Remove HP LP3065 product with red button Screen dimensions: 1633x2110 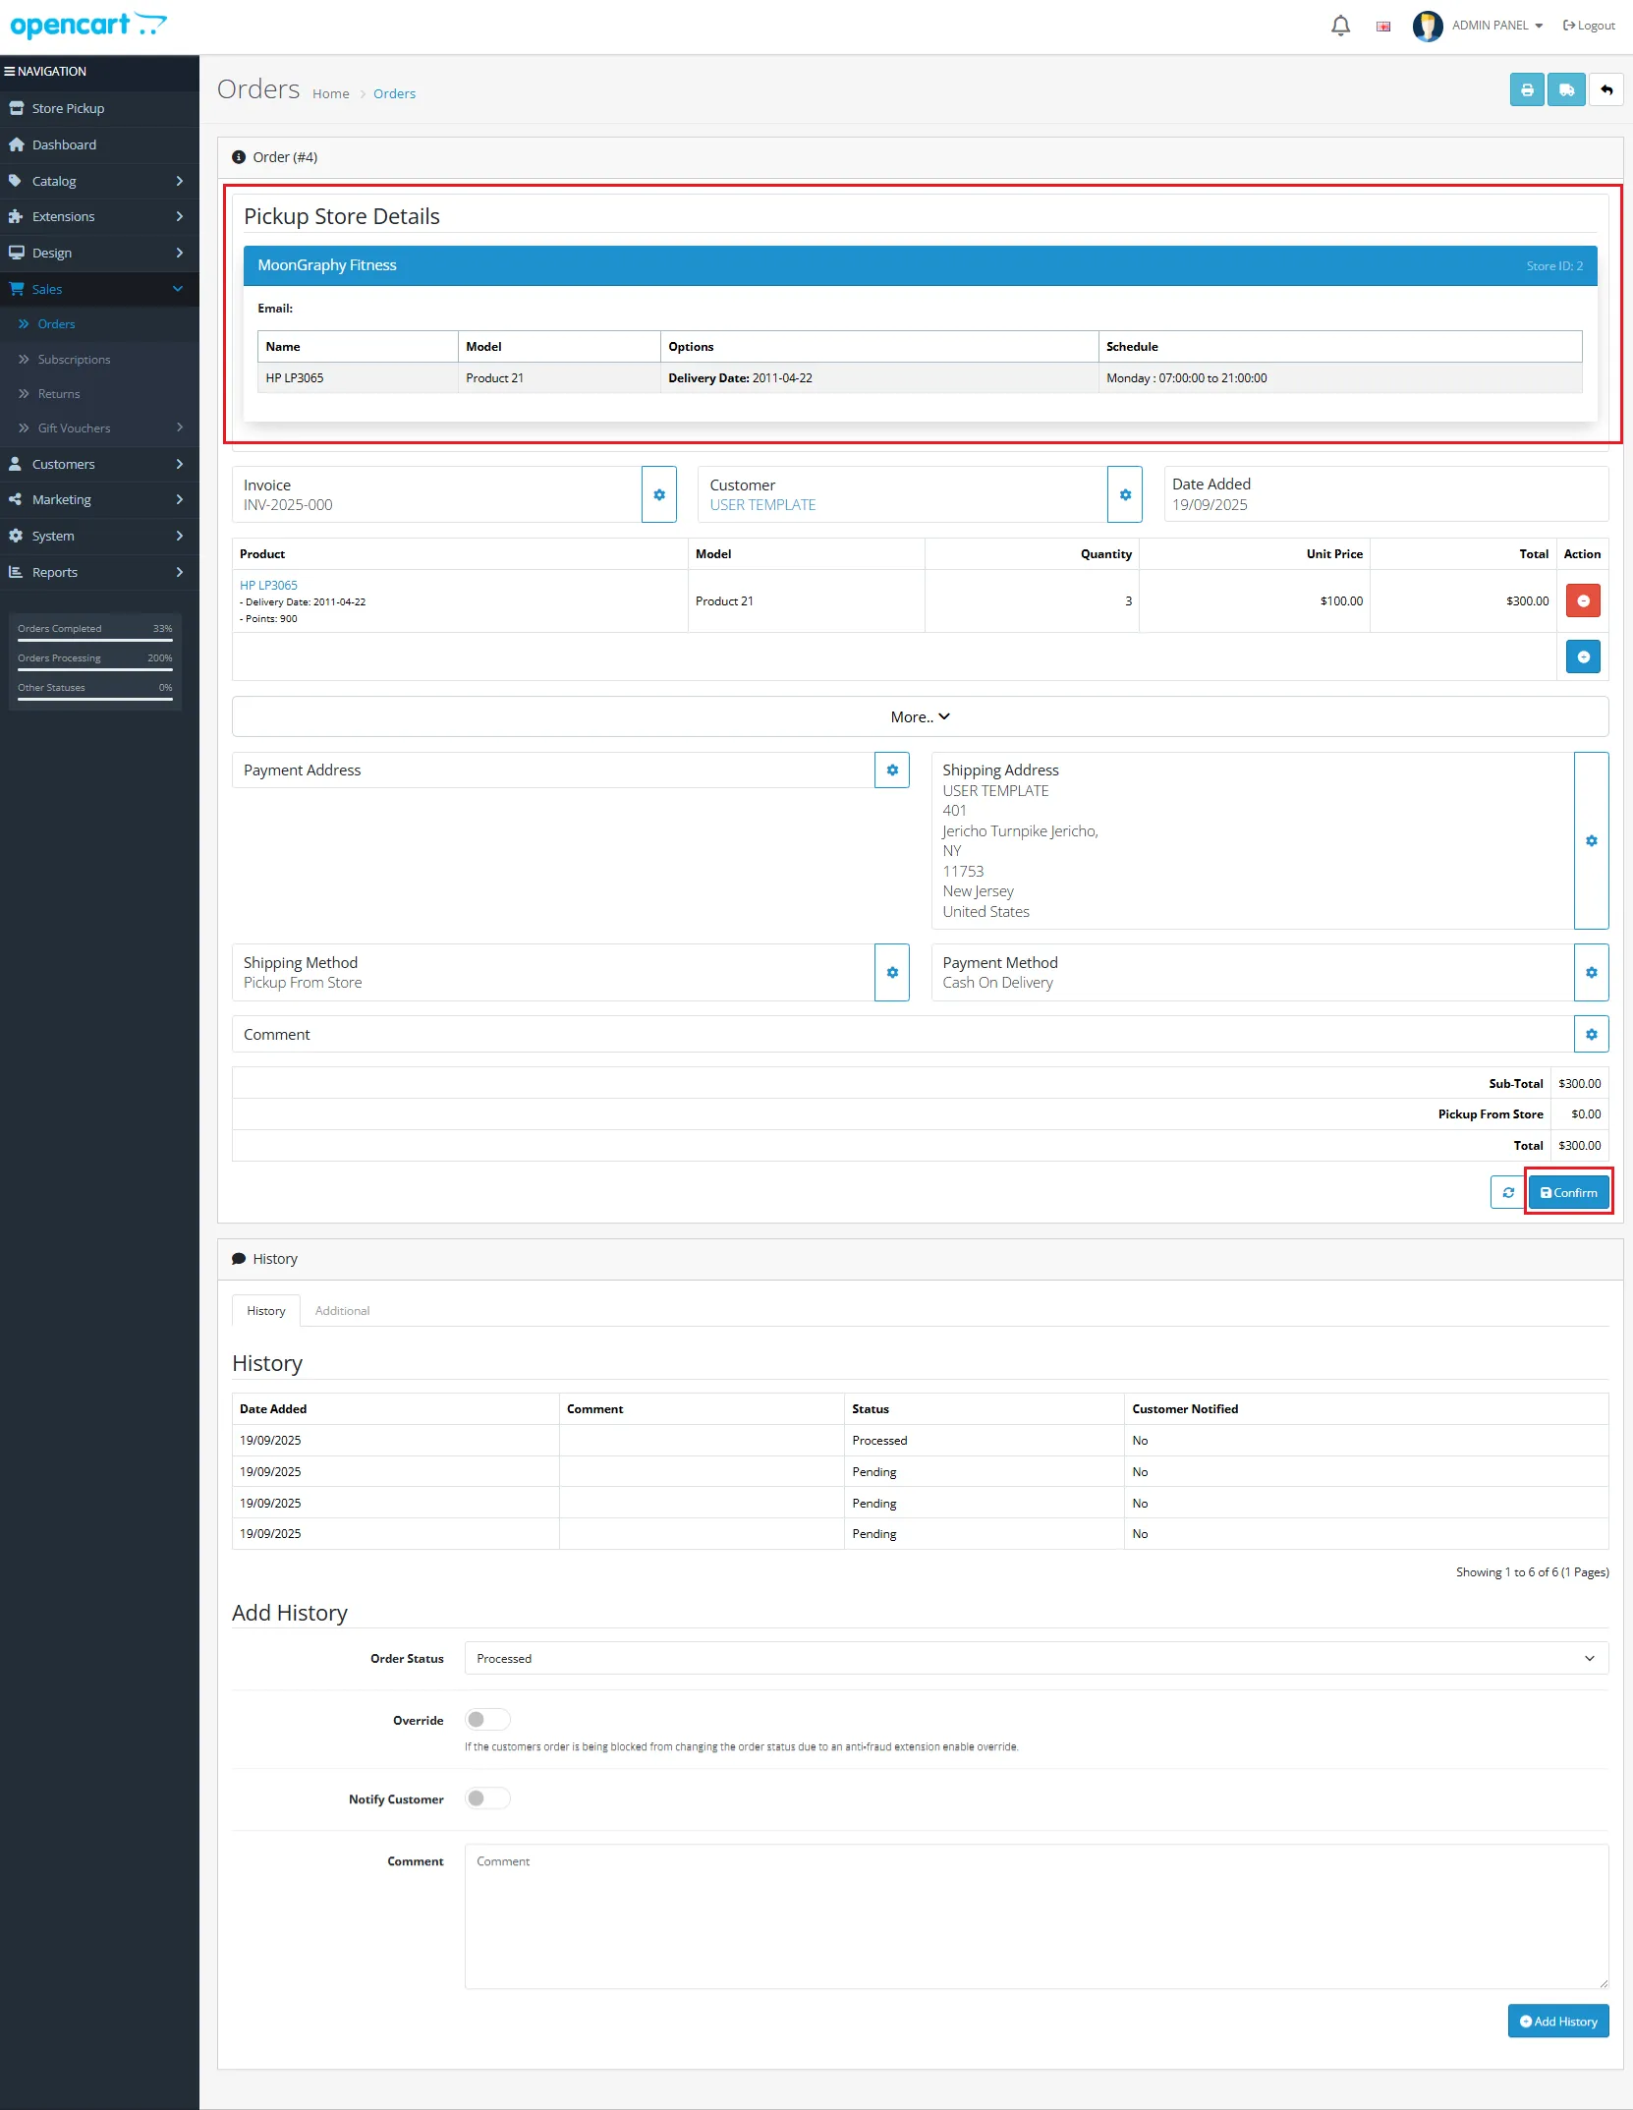click(1583, 600)
